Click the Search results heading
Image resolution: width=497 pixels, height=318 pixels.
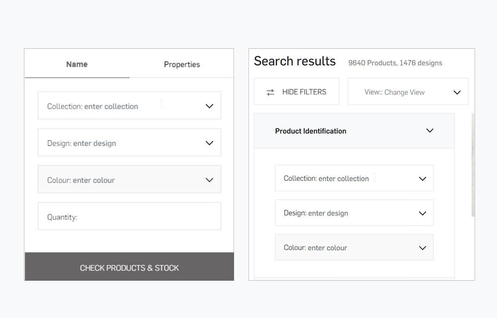pyautogui.click(x=294, y=61)
